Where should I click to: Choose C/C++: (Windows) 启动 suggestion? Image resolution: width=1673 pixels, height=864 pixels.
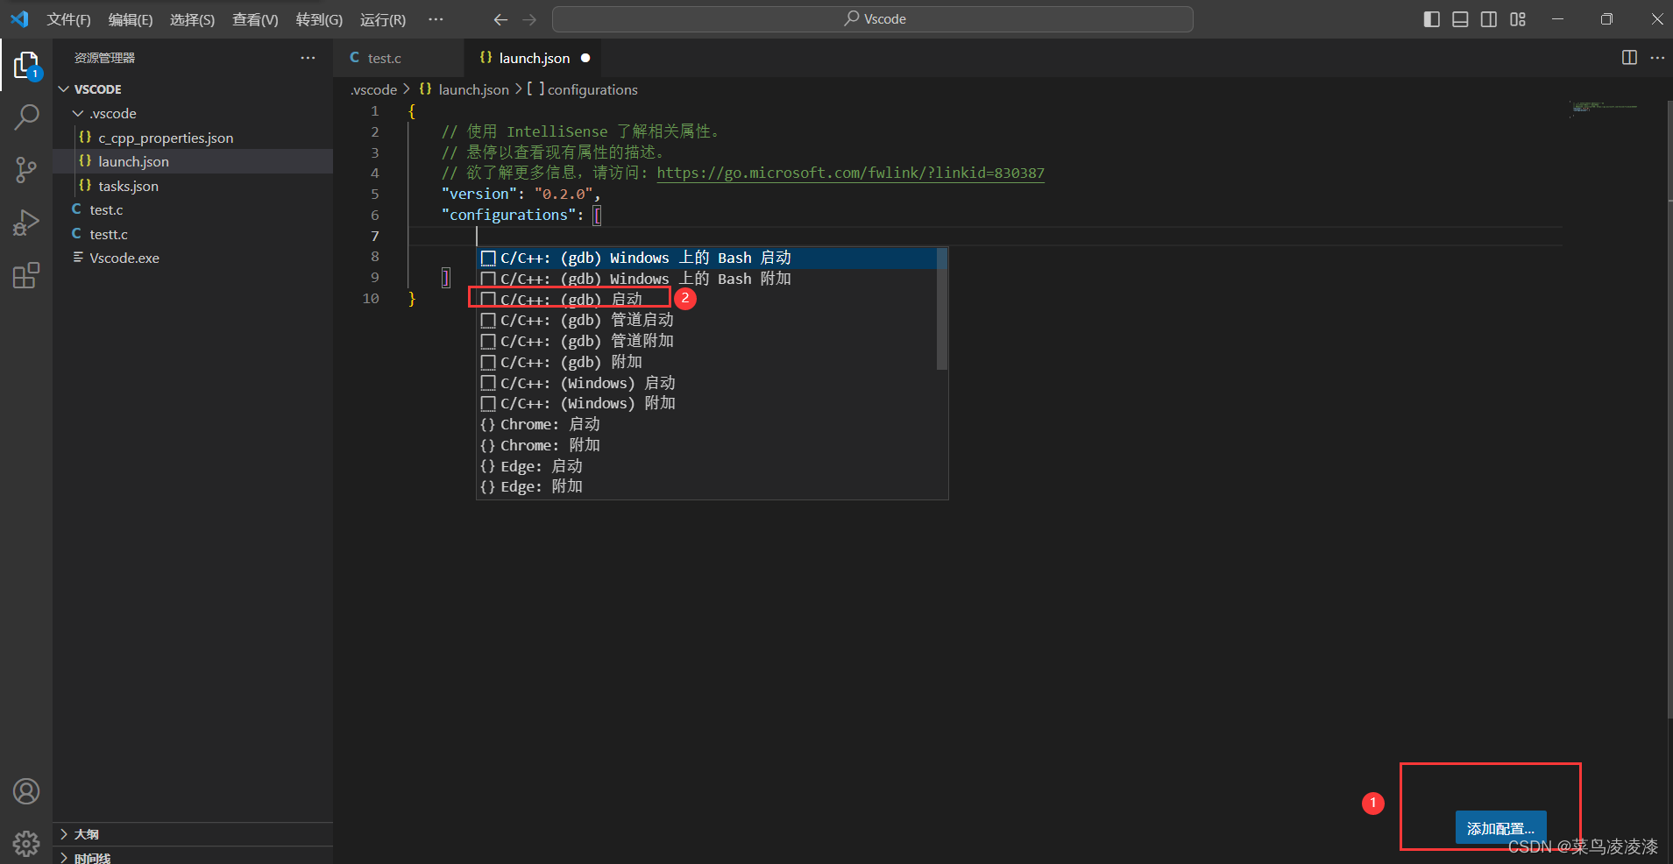(706, 383)
